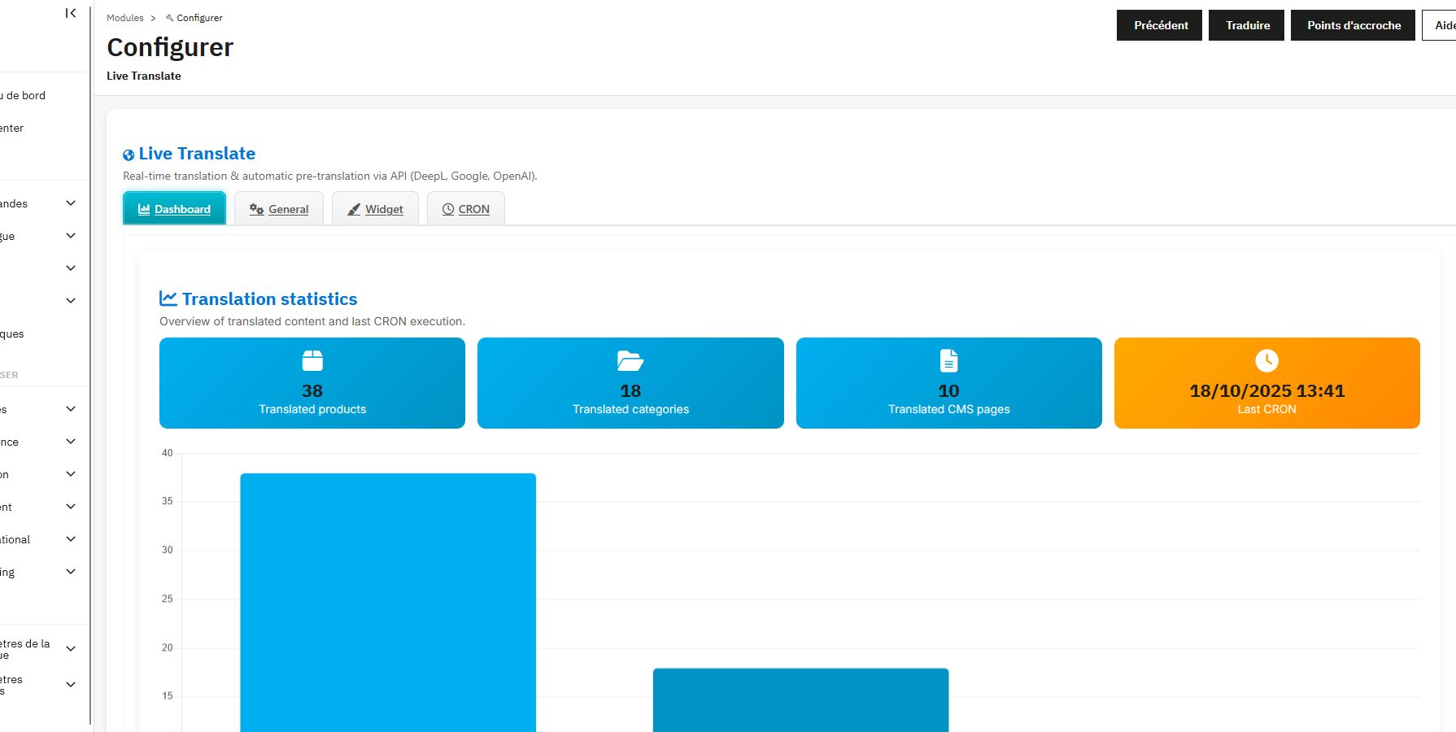Click the number 10 in CMS pages card
This screenshot has height=732, width=1456.
click(948, 391)
